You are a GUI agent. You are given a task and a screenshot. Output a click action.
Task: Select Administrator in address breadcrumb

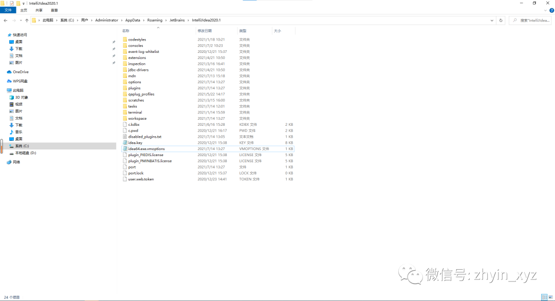coord(106,21)
